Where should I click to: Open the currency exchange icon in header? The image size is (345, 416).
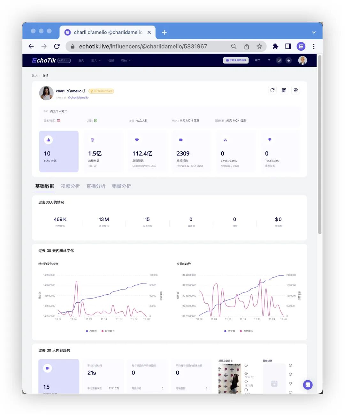point(279,60)
